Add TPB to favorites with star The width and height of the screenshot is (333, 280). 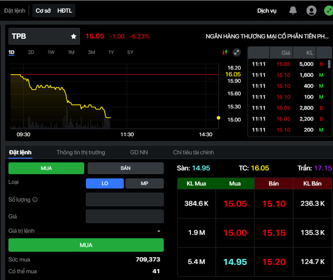(x=74, y=37)
